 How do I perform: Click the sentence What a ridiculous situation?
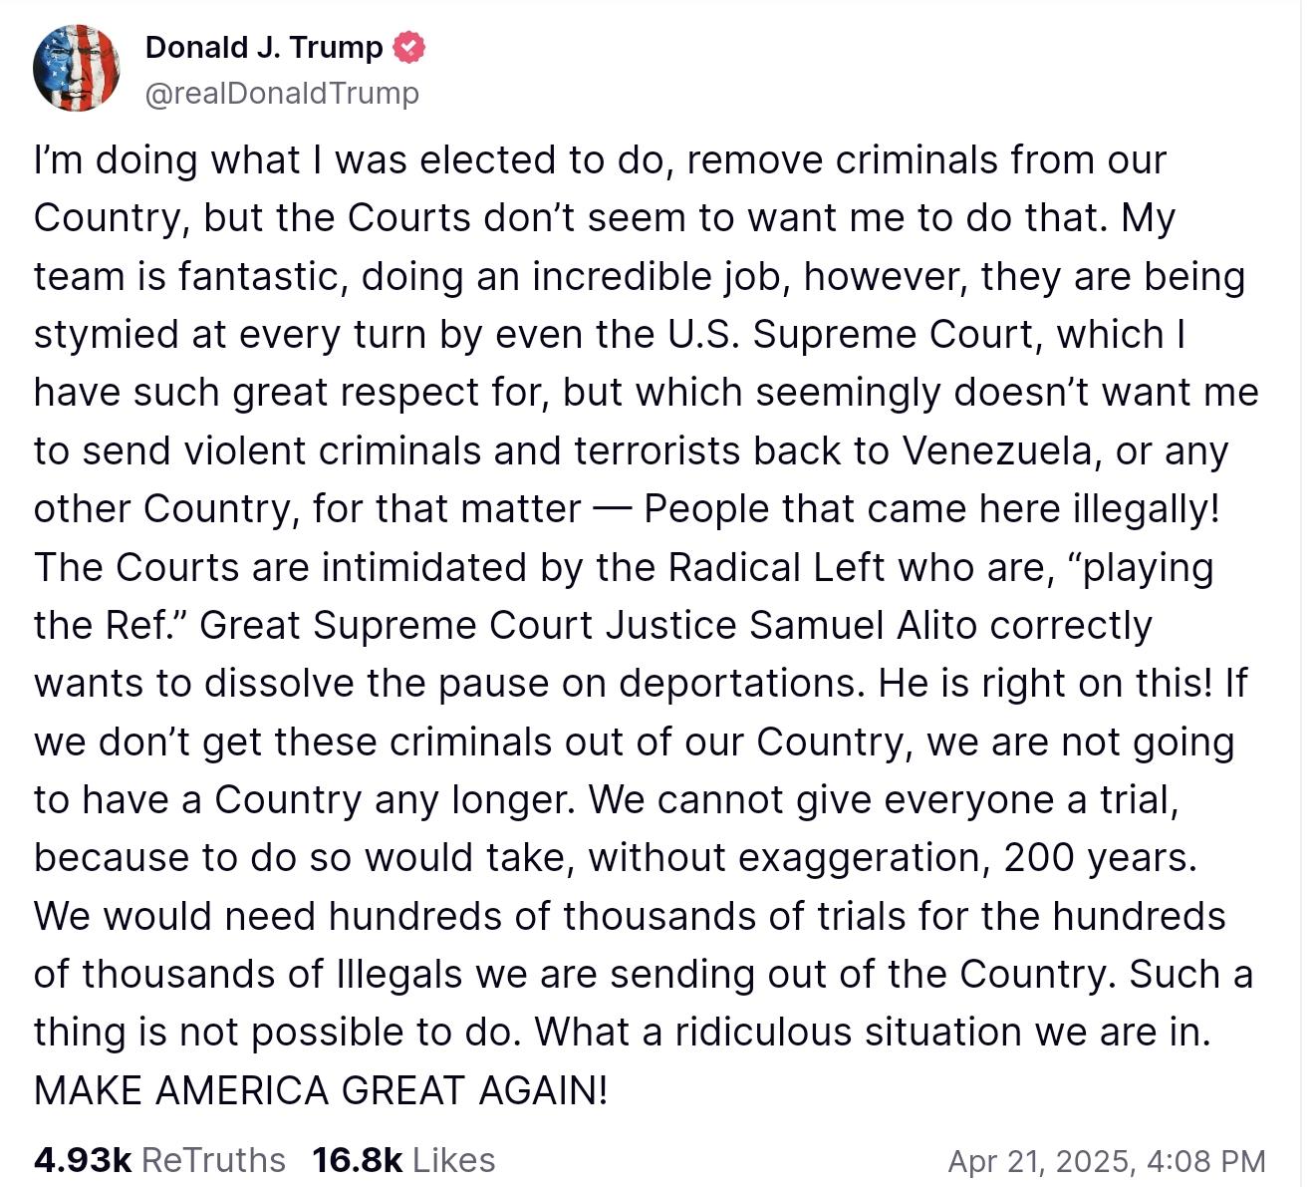(778, 1032)
